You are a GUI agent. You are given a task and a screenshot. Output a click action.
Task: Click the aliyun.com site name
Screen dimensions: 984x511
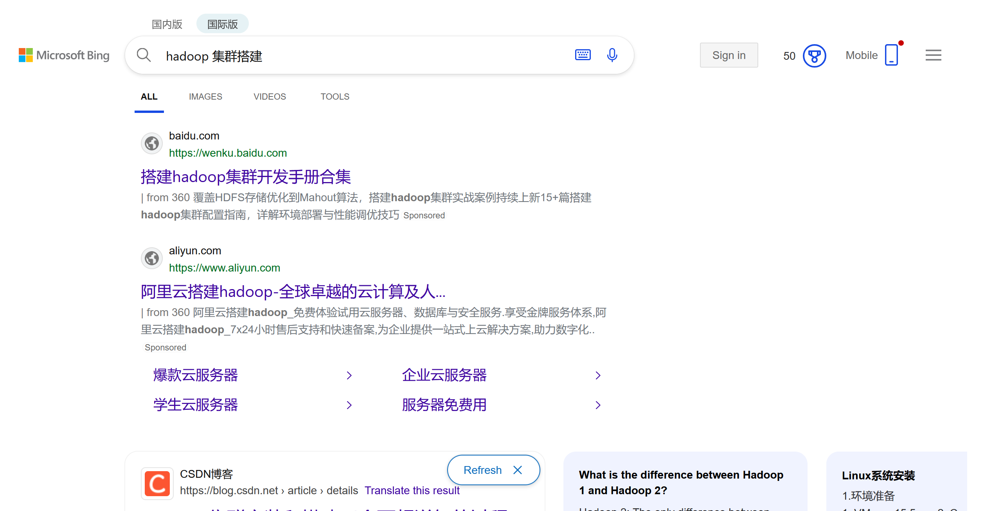point(195,251)
